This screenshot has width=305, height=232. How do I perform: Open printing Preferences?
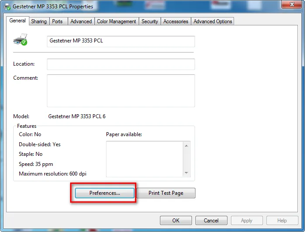coord(104,193)
